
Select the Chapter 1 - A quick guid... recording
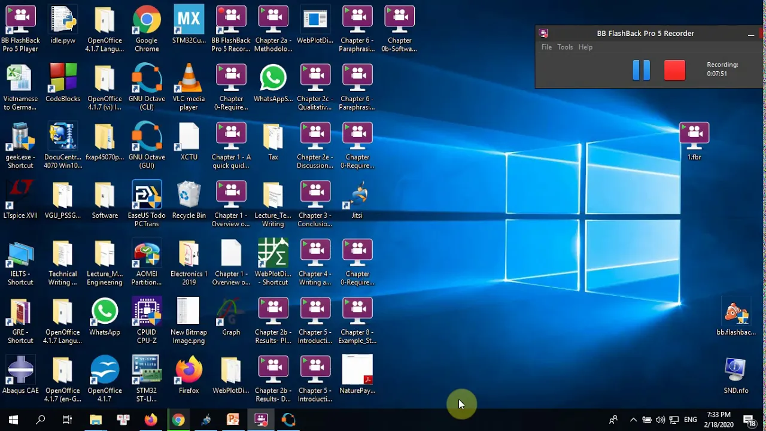tap(231, 145)
